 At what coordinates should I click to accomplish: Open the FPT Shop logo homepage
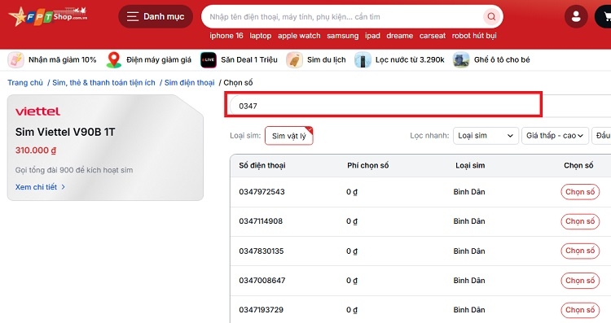pyautogui.click(x=48, y=16)
